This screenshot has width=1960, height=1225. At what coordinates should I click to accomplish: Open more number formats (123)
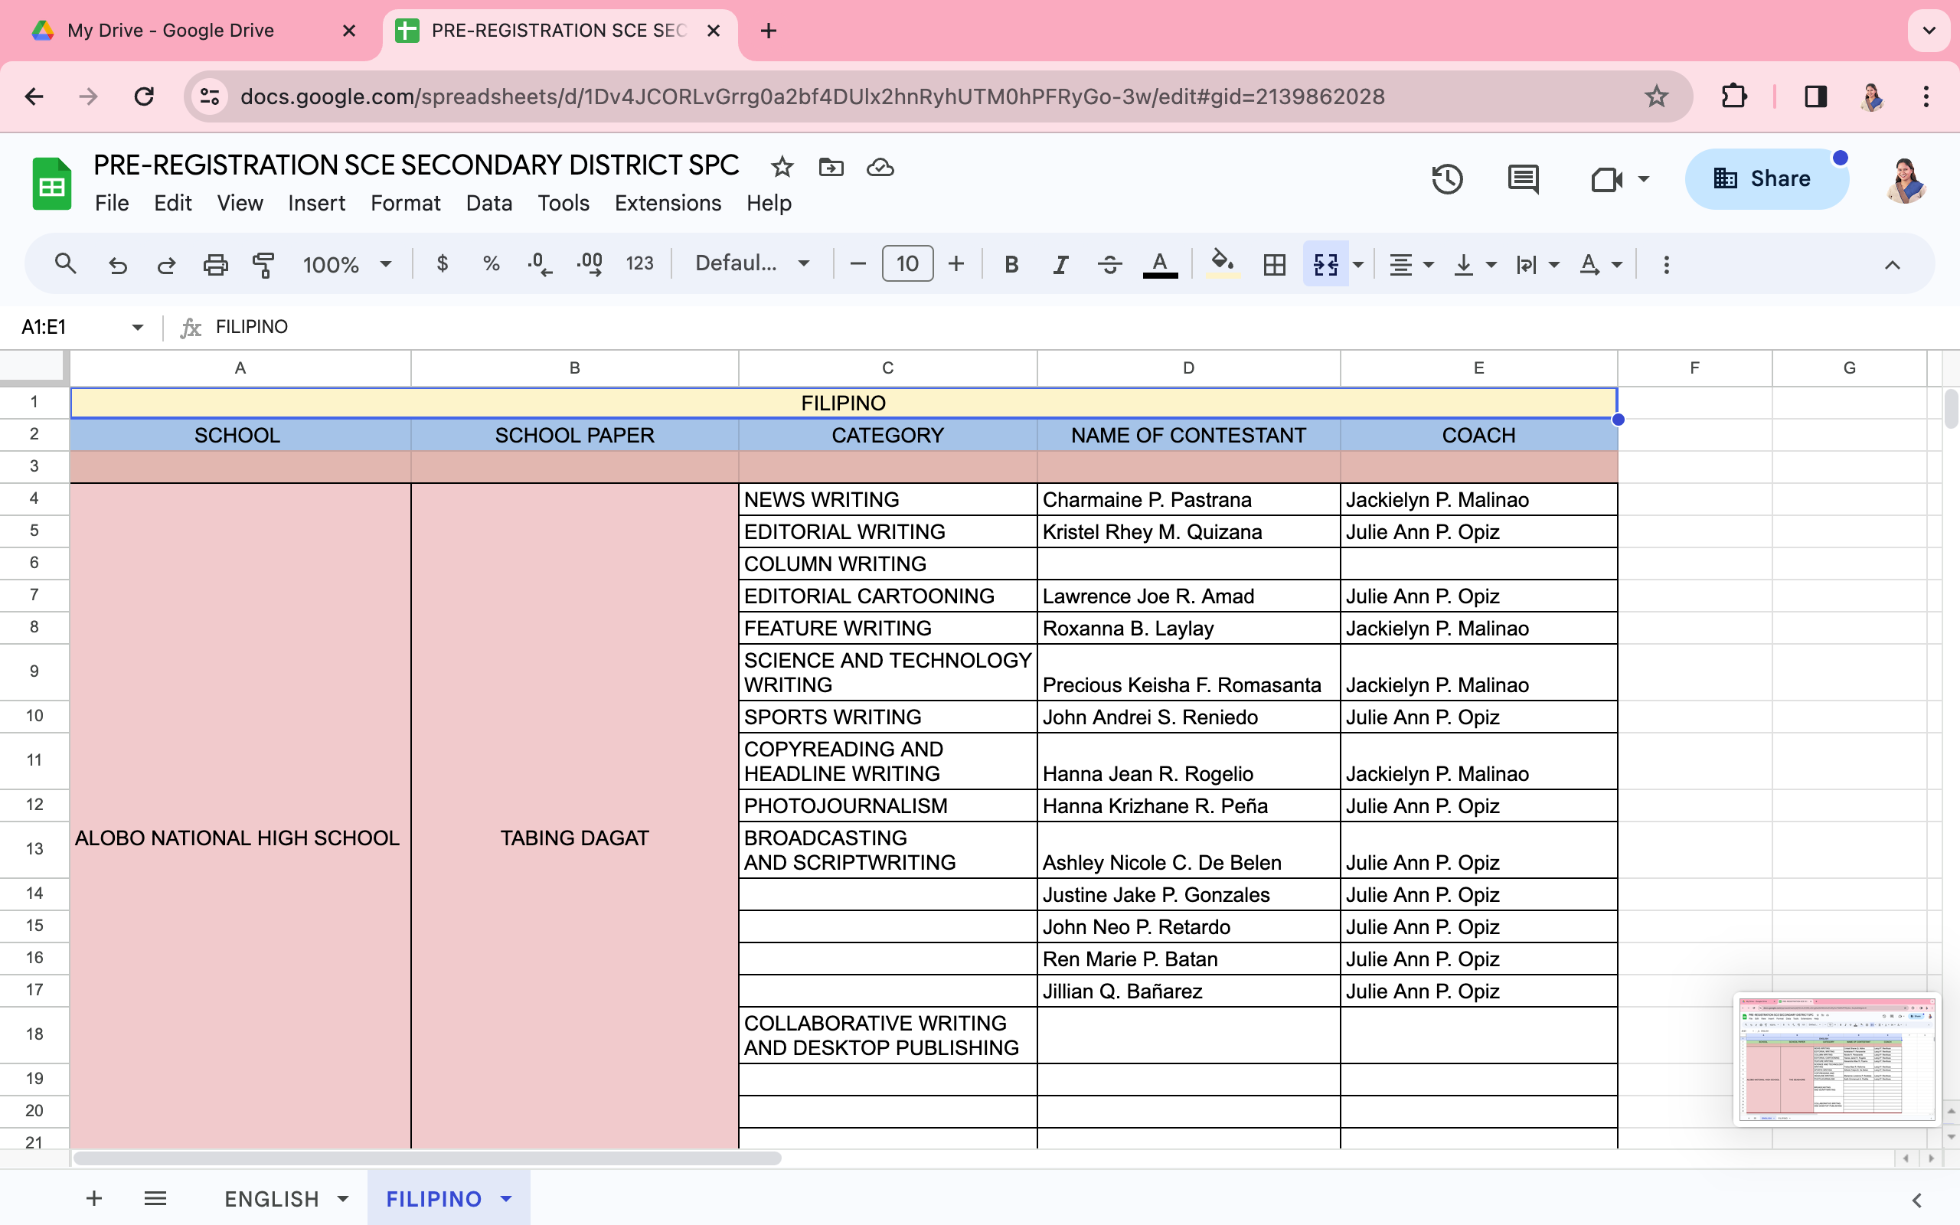click(640, 263)
